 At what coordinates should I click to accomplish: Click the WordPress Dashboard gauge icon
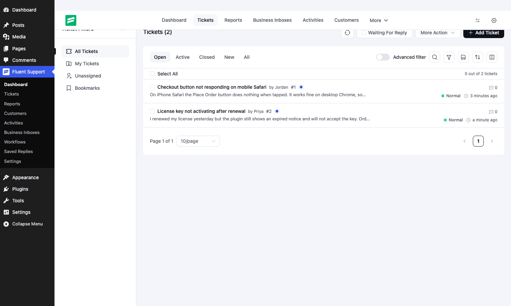(6, 10)
